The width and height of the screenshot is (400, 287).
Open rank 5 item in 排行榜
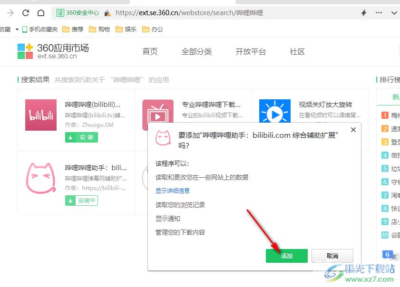(x=390, y=169)
